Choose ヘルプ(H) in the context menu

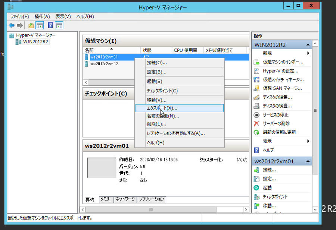tap(180, 143)
